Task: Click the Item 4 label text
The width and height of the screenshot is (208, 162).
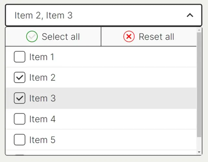Action: pyautogui.click(x=42, y=119)
